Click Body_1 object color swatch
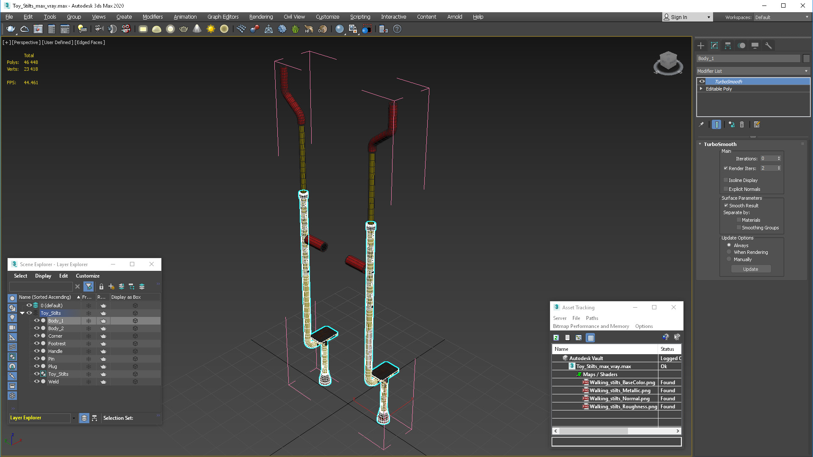Viewport: 813px width, 457px height. (806, 58)
